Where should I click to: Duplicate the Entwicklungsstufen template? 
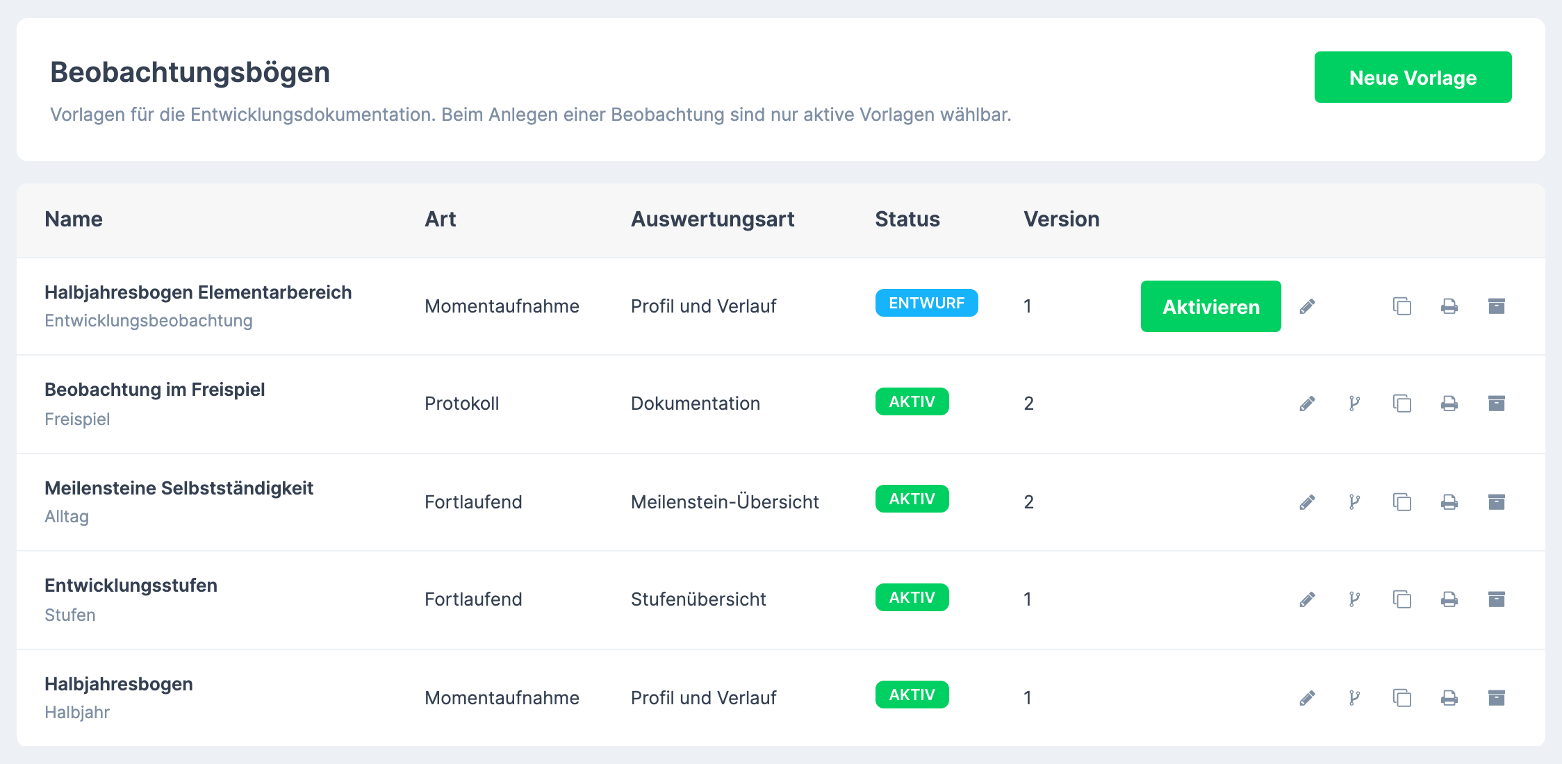(x=1402, y=599)
